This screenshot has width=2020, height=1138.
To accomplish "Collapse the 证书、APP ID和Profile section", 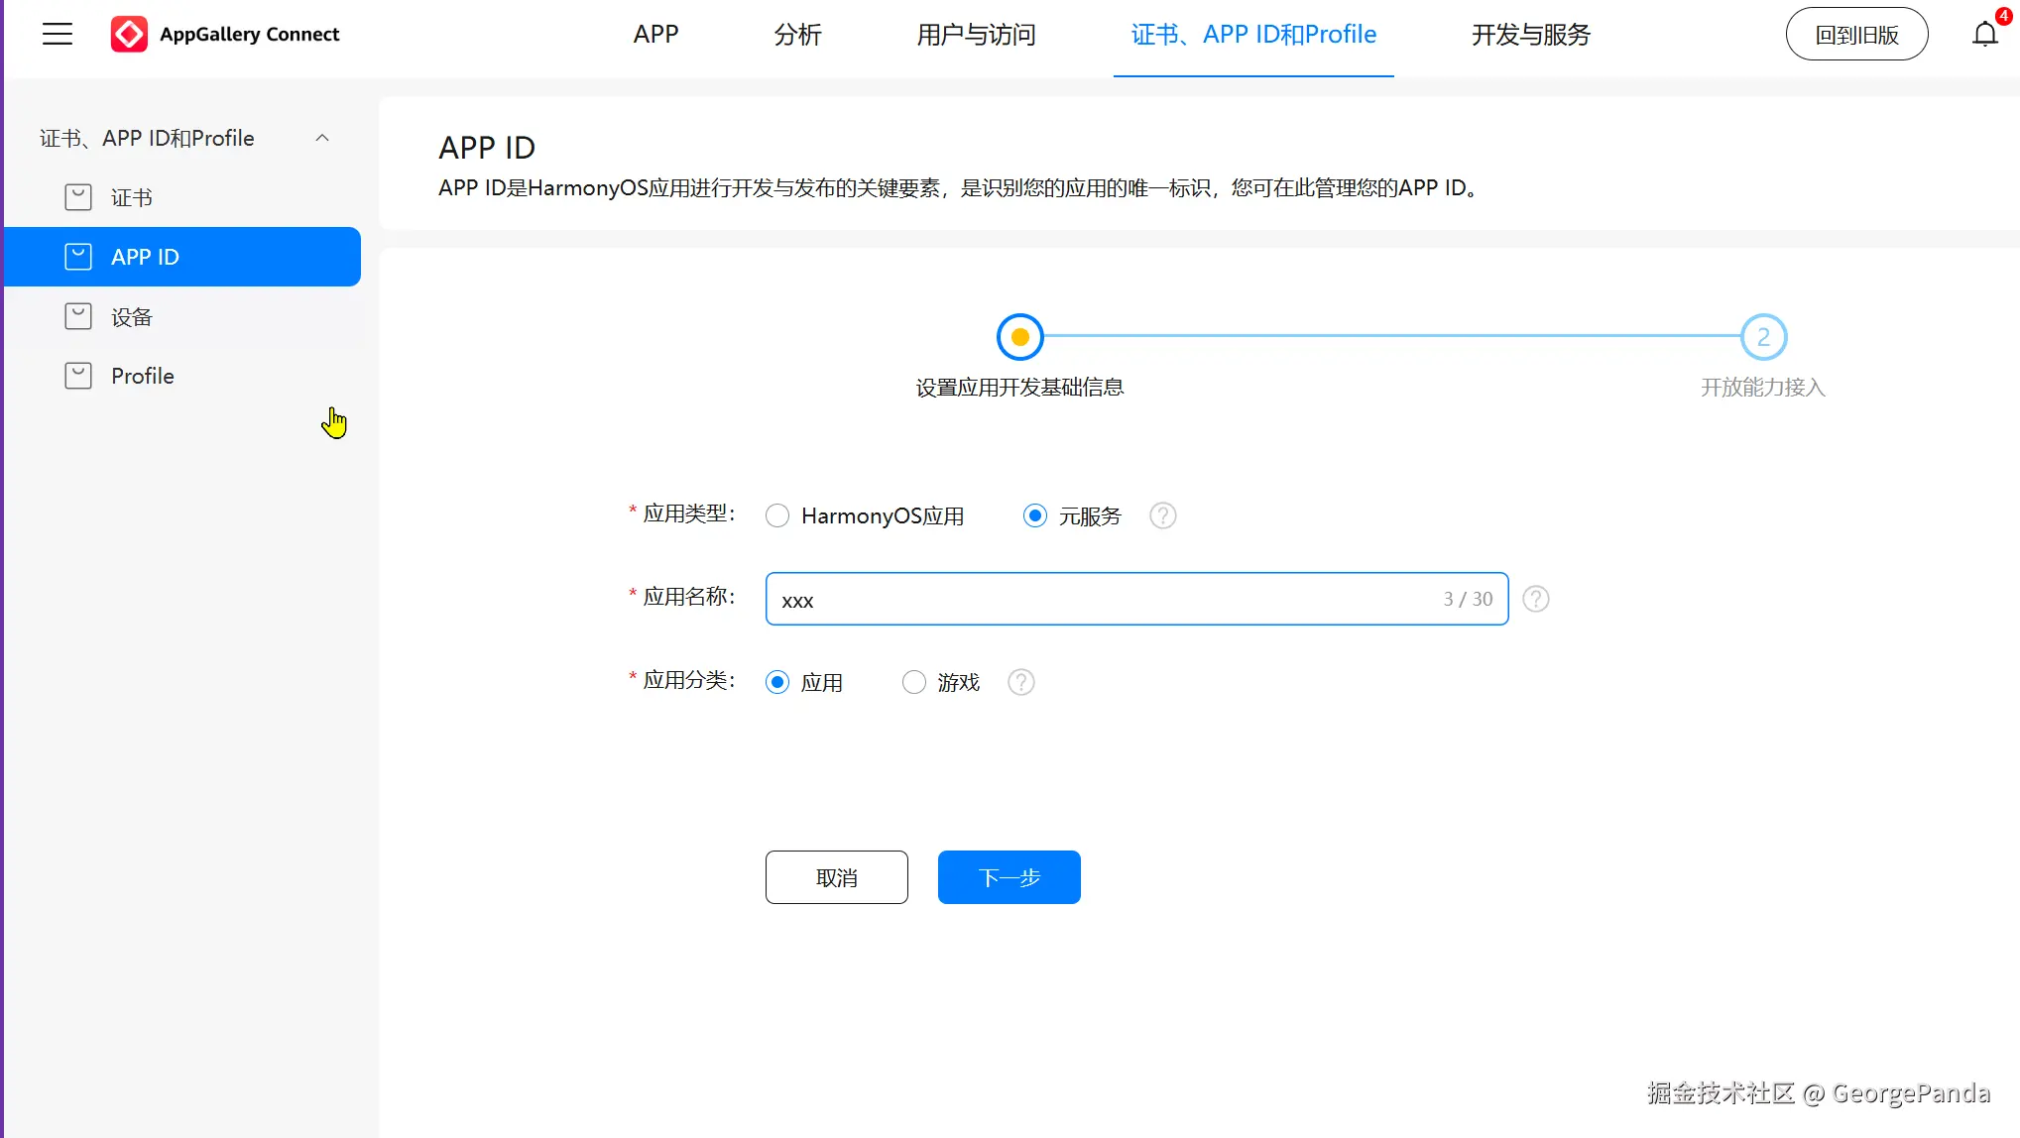I will click(x=321, y=138).
